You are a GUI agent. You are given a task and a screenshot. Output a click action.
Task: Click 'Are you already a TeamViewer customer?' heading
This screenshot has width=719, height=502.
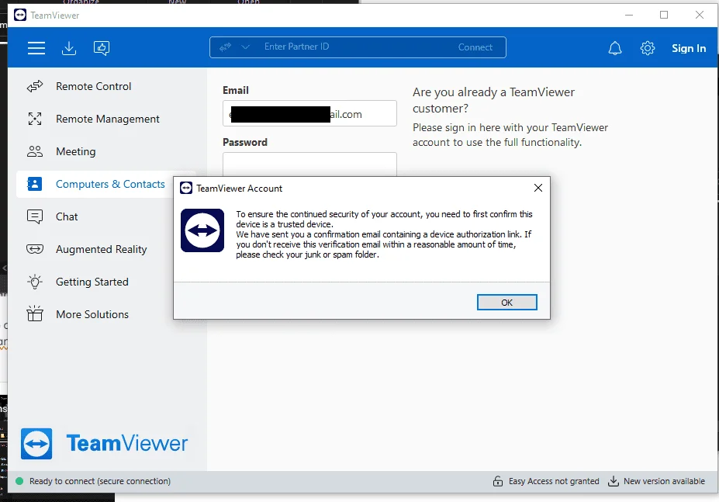coord(493,100)
